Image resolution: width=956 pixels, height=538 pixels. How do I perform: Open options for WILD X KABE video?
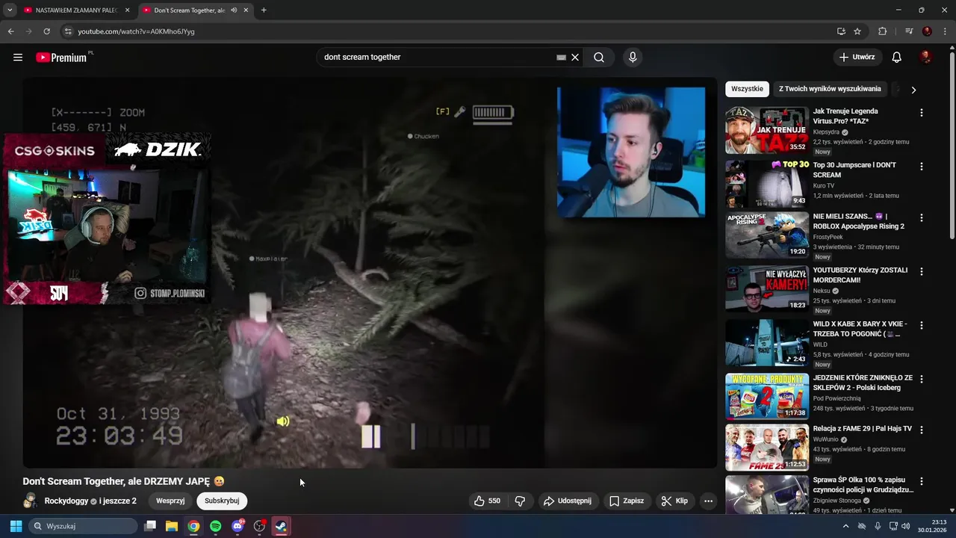[x=921, y=325]
